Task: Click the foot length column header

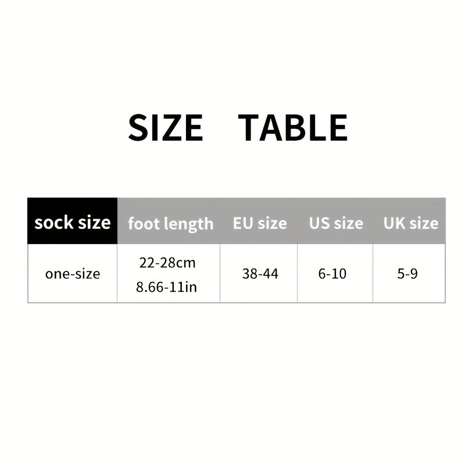Action: [x=170, y=224]
